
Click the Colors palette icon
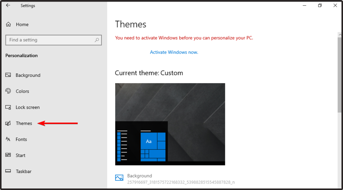click(x=8, y=91)
